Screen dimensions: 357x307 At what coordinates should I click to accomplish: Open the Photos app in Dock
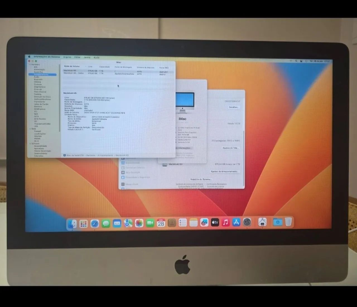click(139, 223)
